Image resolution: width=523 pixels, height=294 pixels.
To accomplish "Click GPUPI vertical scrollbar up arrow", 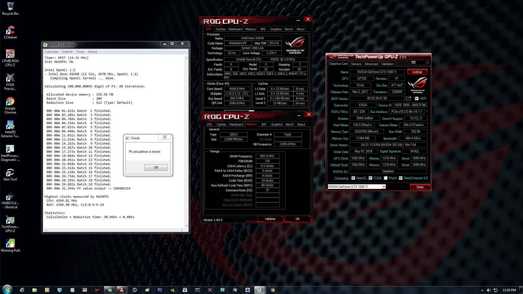I will [x=187, y=58].
